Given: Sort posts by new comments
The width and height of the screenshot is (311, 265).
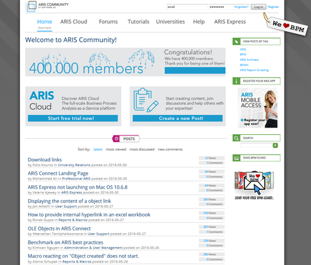Looking at the screenshot, I should pos(170,149).
